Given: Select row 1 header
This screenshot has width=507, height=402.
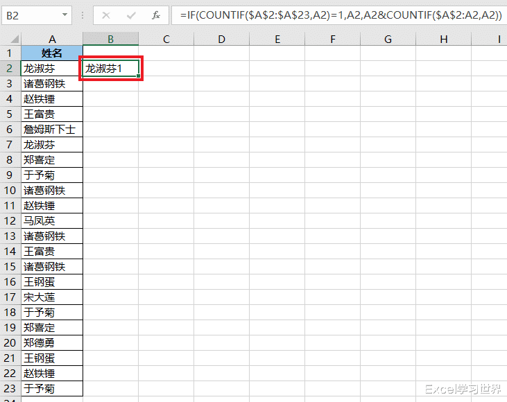Looking at the screenshot, I should 10,53.
